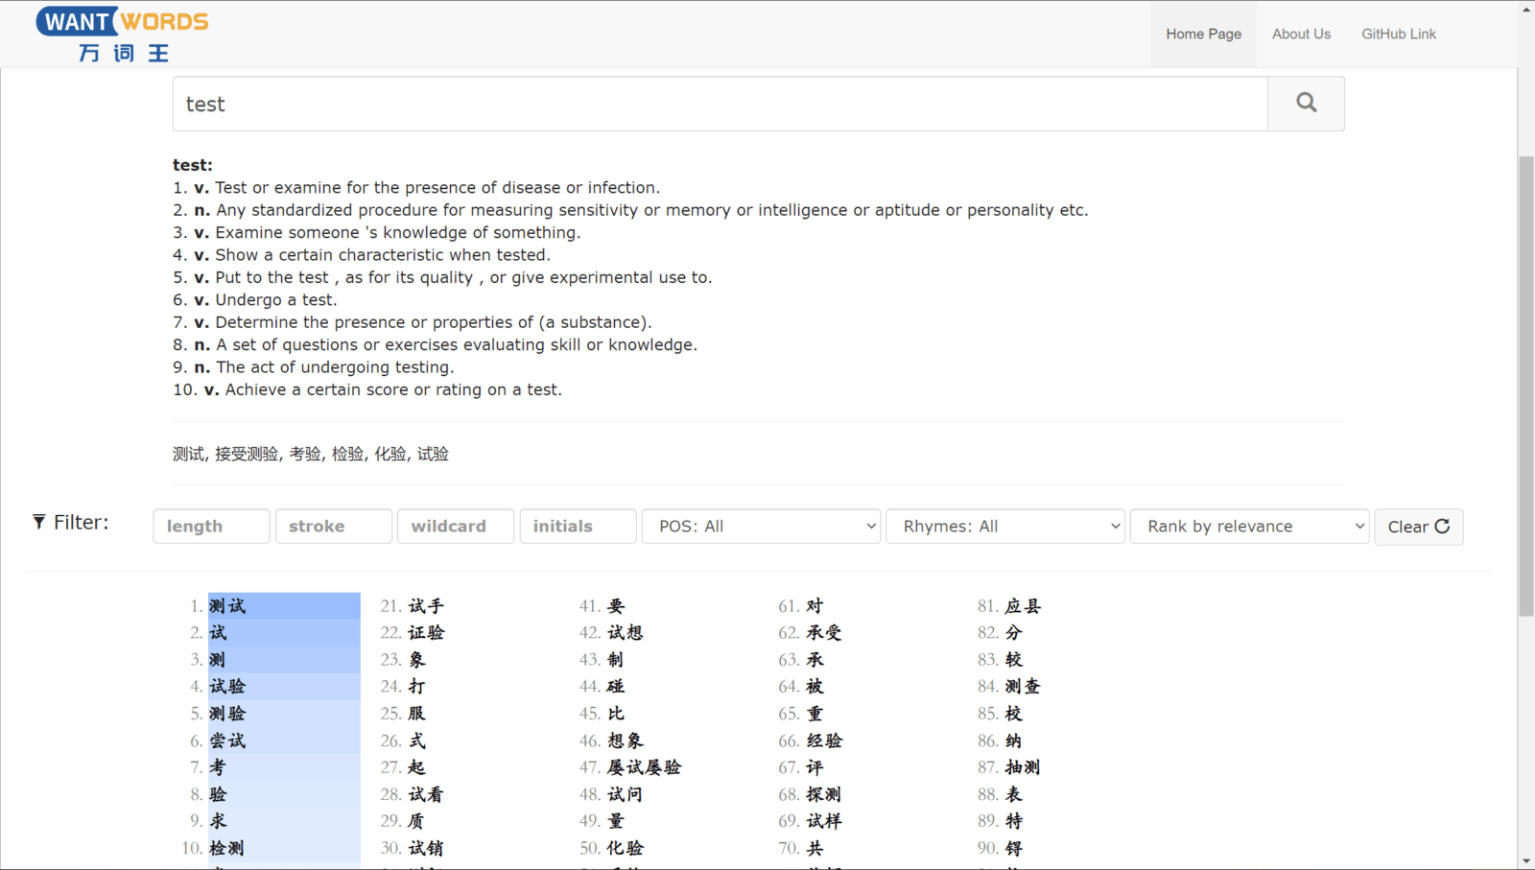1535x870 pixels.
Task: Focus the search box containing test
Action: coord(720,104)
